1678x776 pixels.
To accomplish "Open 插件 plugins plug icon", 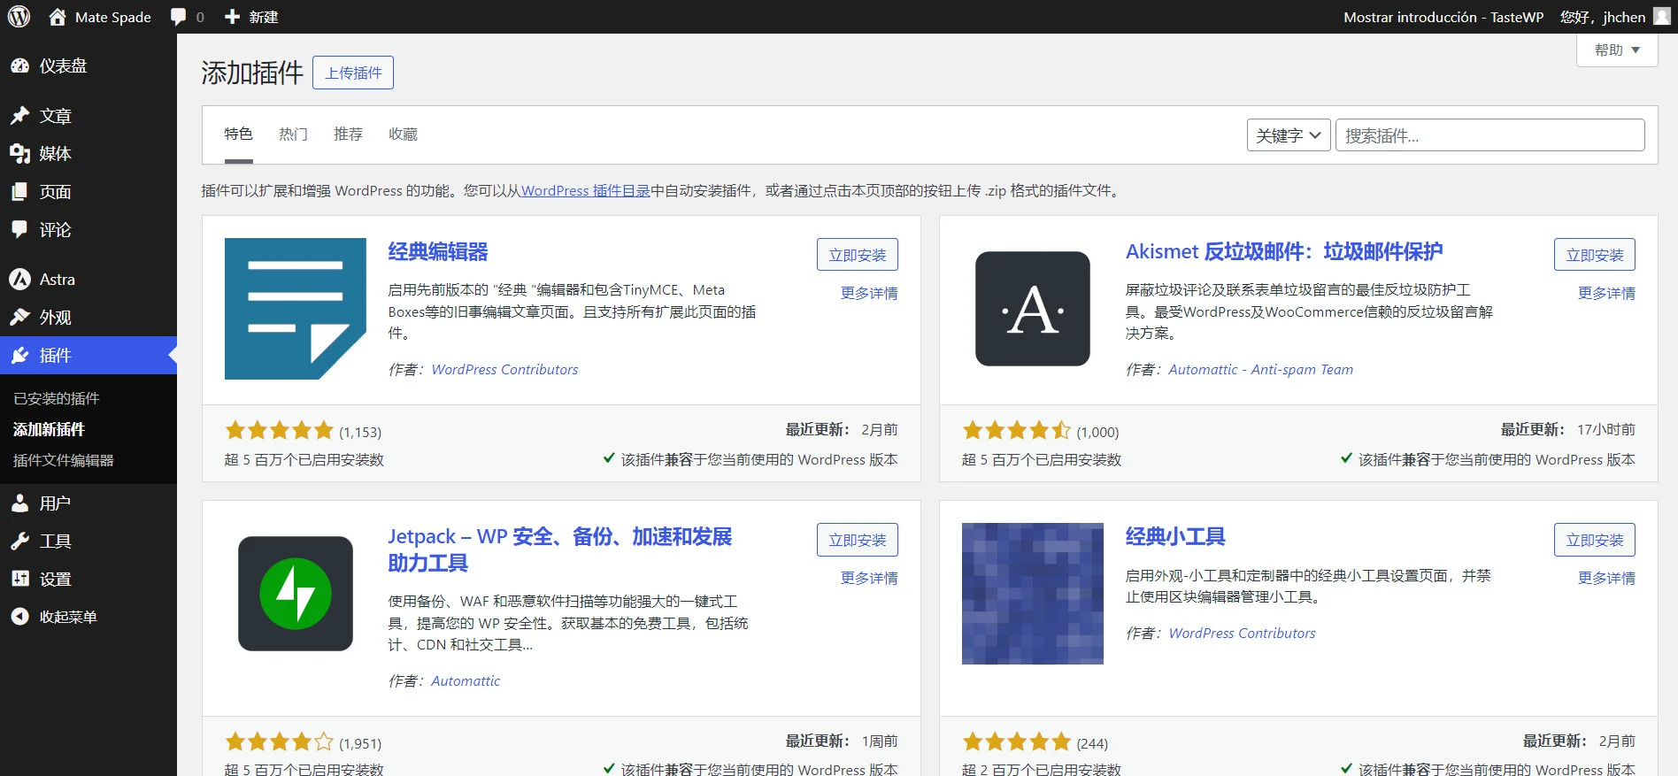I will click(x=19, y=356).
